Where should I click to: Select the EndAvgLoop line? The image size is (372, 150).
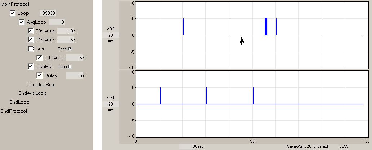(32, 93)
